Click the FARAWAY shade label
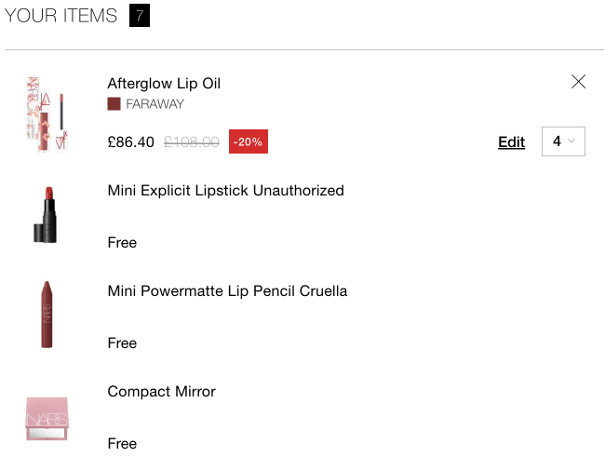The height and width of the screenshot is (470, 605). [155, 104]
